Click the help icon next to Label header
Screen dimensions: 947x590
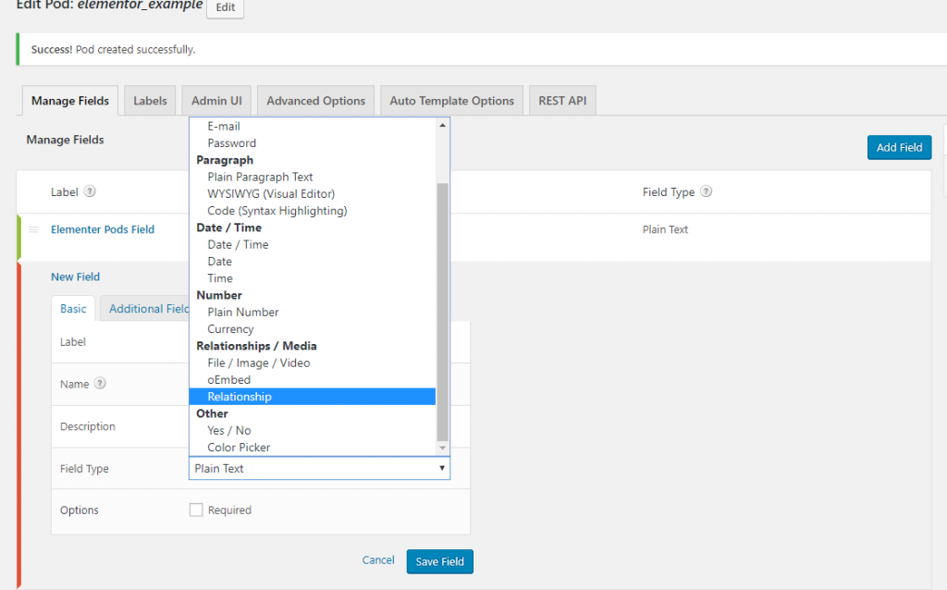pyautogui.click(x=90, y=192)
